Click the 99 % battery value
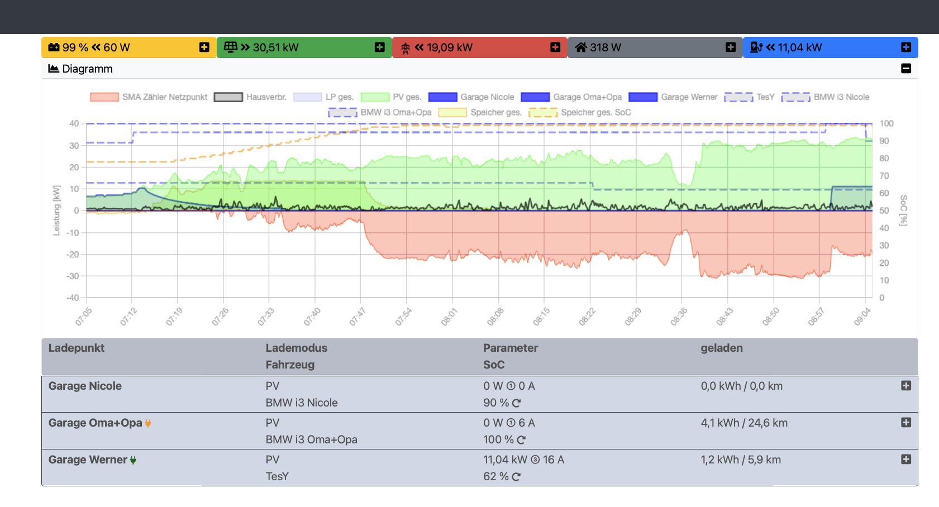 click(75, 47)
